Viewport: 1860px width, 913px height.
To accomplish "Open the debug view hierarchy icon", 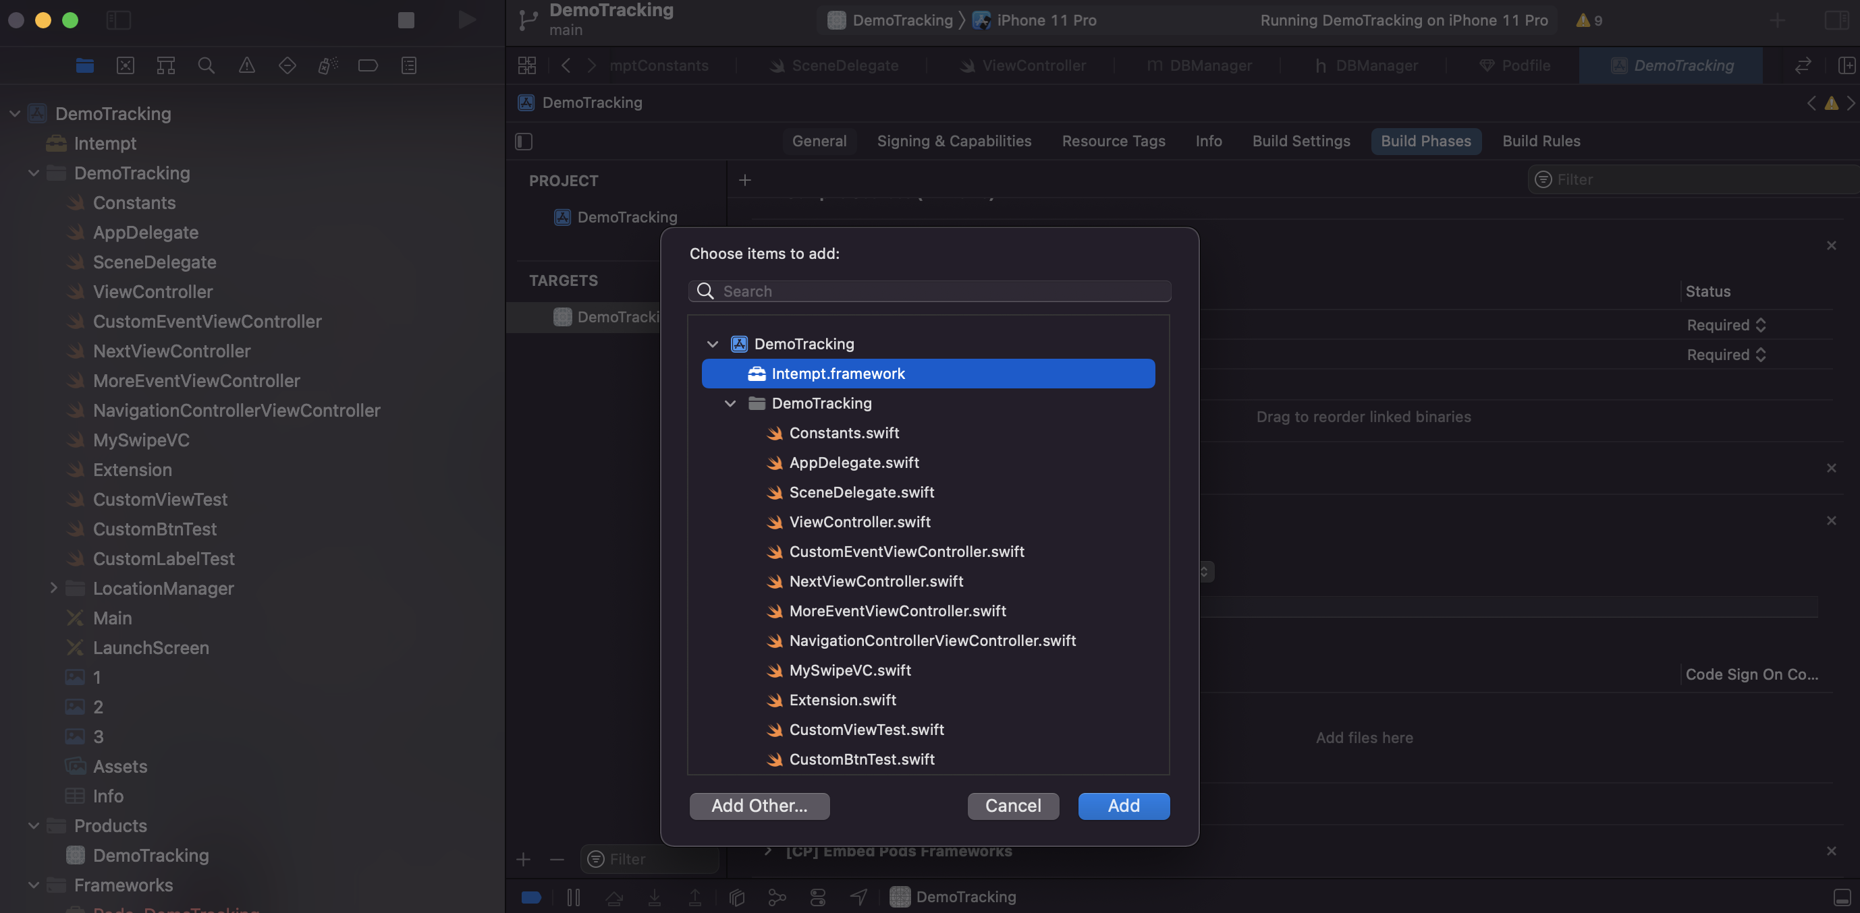I will tap(736, 897).
